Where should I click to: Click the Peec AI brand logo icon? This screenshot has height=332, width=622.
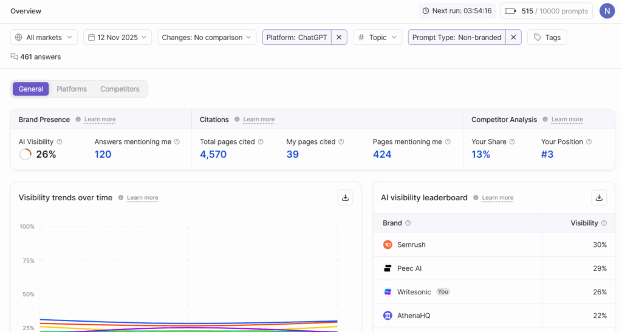click(388, 269)
